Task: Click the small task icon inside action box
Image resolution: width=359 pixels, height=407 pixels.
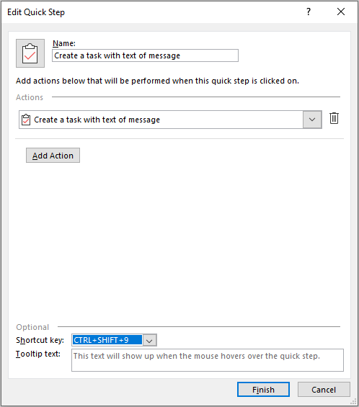Action: 26,120
